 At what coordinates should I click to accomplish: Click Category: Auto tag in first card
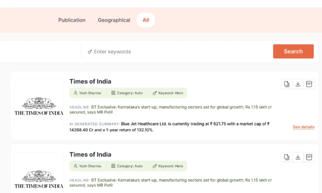pos(127,93)
